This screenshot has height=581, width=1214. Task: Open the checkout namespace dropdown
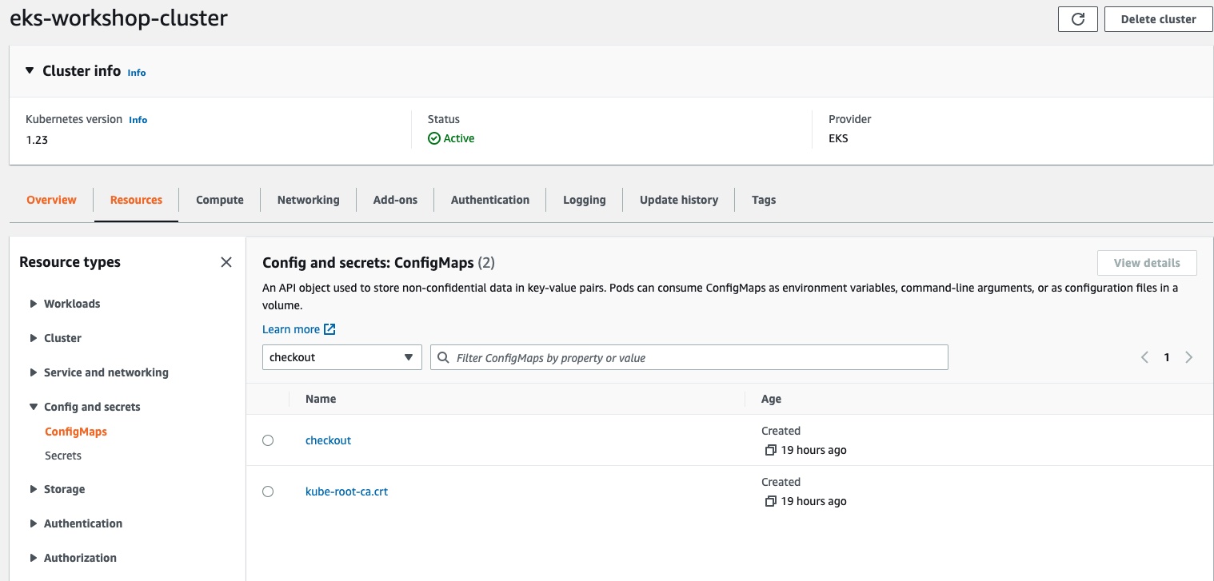click(341, 357)
